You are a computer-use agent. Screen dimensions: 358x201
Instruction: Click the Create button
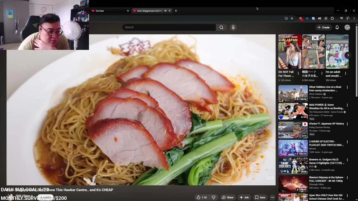coord(323,27)
